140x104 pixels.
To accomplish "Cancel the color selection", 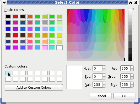I will tap(100, 96).
